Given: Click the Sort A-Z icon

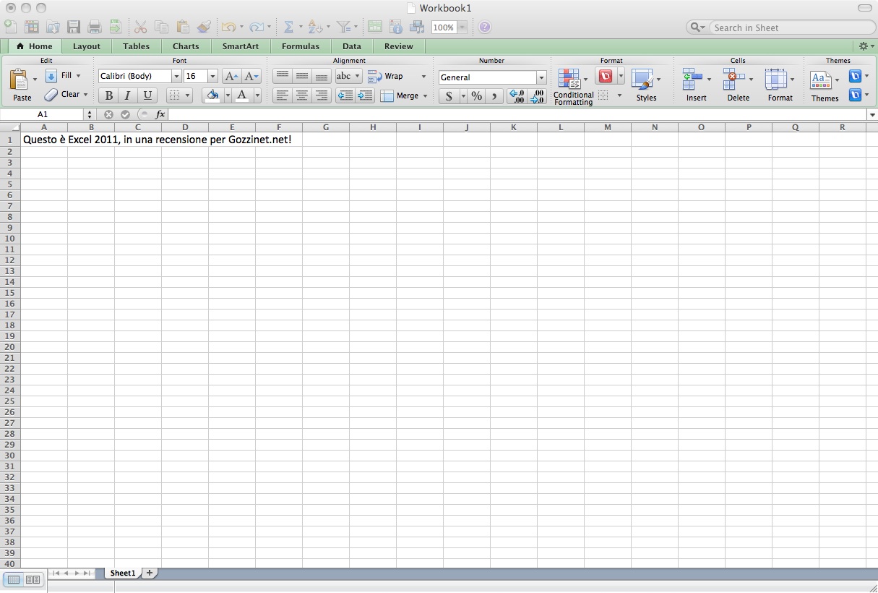Looking at the screenshot, I should 314,27.
